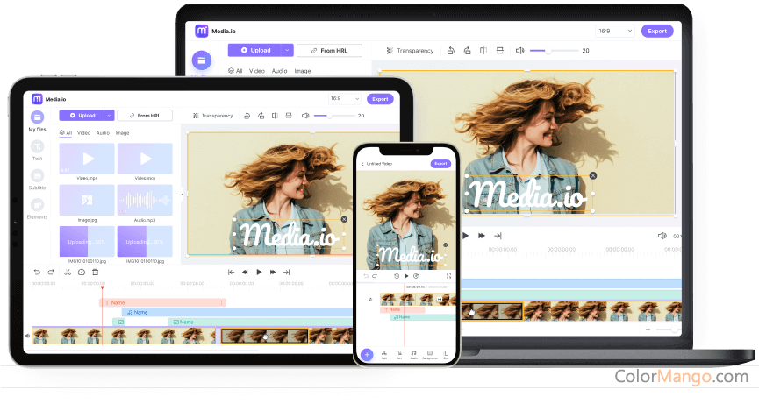This screenshot has height=404, width=759.
Task: Expand the Upload arrow dropdown on tablet
Action: (109, 115)
